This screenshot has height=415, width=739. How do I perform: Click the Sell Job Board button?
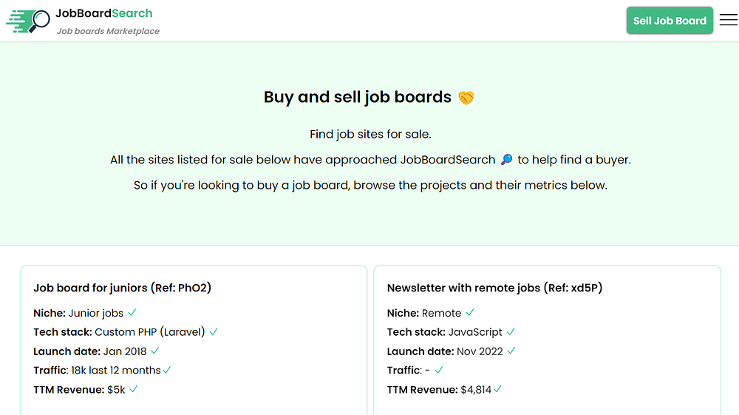670,21
